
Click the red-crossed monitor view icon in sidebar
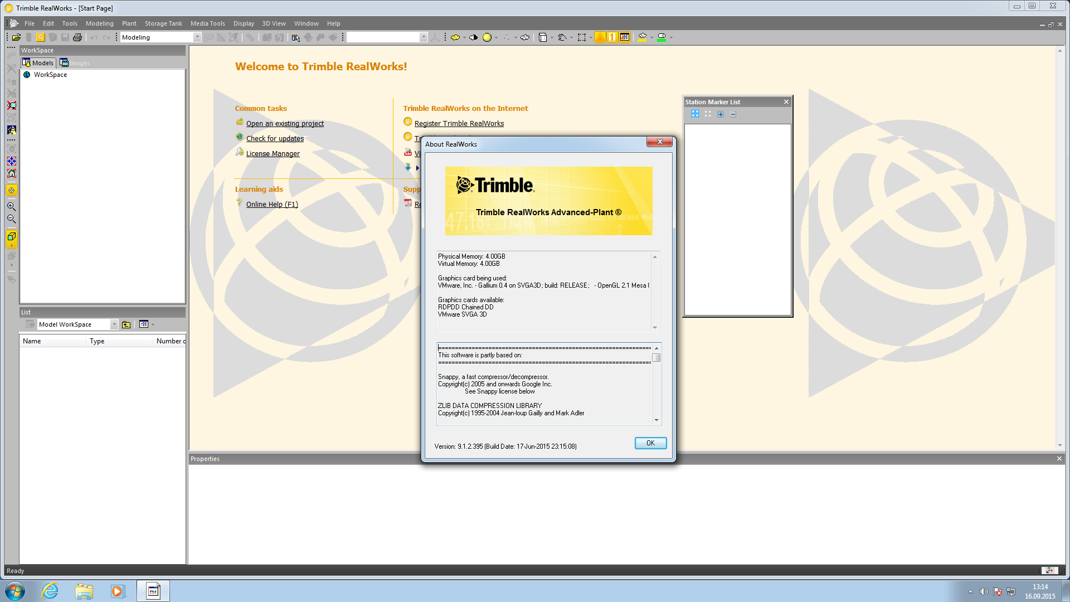click(12, 105)
